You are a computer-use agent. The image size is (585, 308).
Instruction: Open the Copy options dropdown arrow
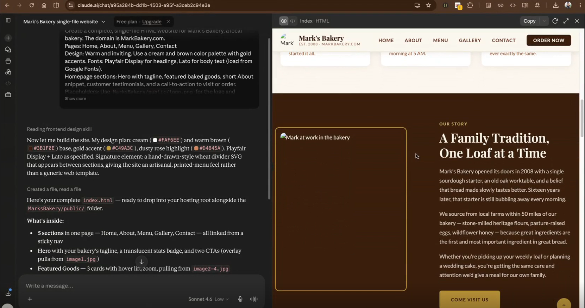pyautogui.click(x=544, y=21)
